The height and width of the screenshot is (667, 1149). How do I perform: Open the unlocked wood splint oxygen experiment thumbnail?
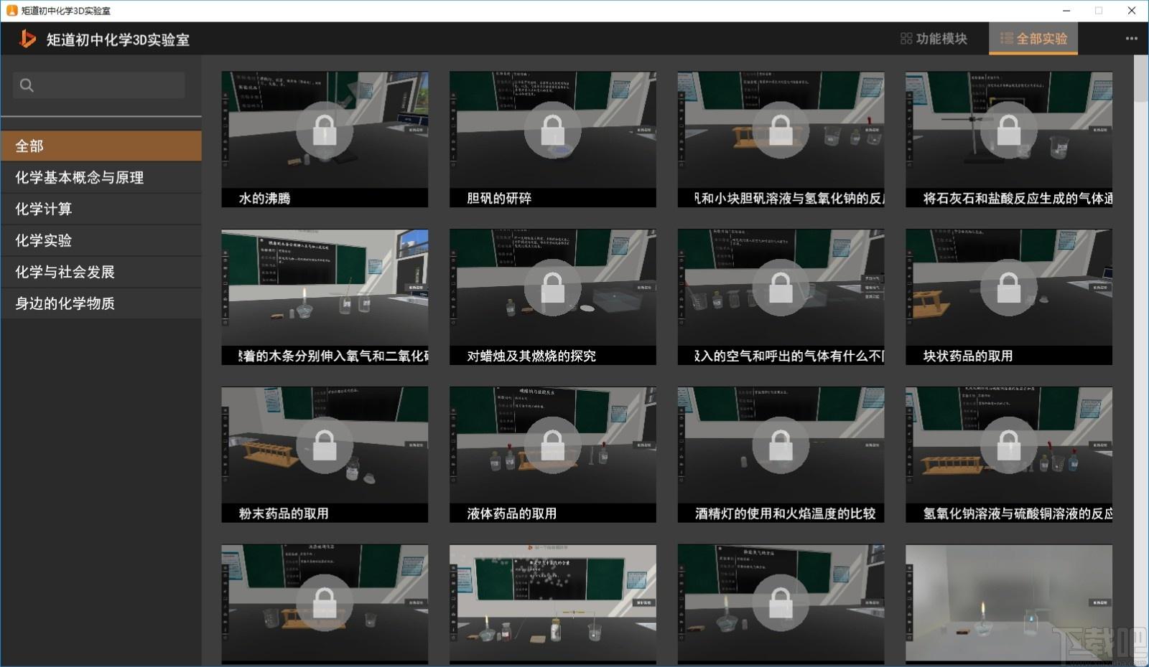pyautogui.click(x=325, y=297)
